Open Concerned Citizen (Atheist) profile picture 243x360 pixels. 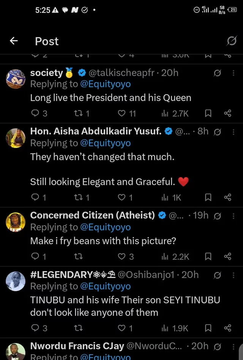[16, 221]
